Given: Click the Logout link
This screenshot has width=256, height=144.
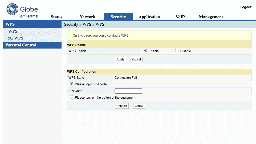Looking at the screenshot, I should 246,7.
